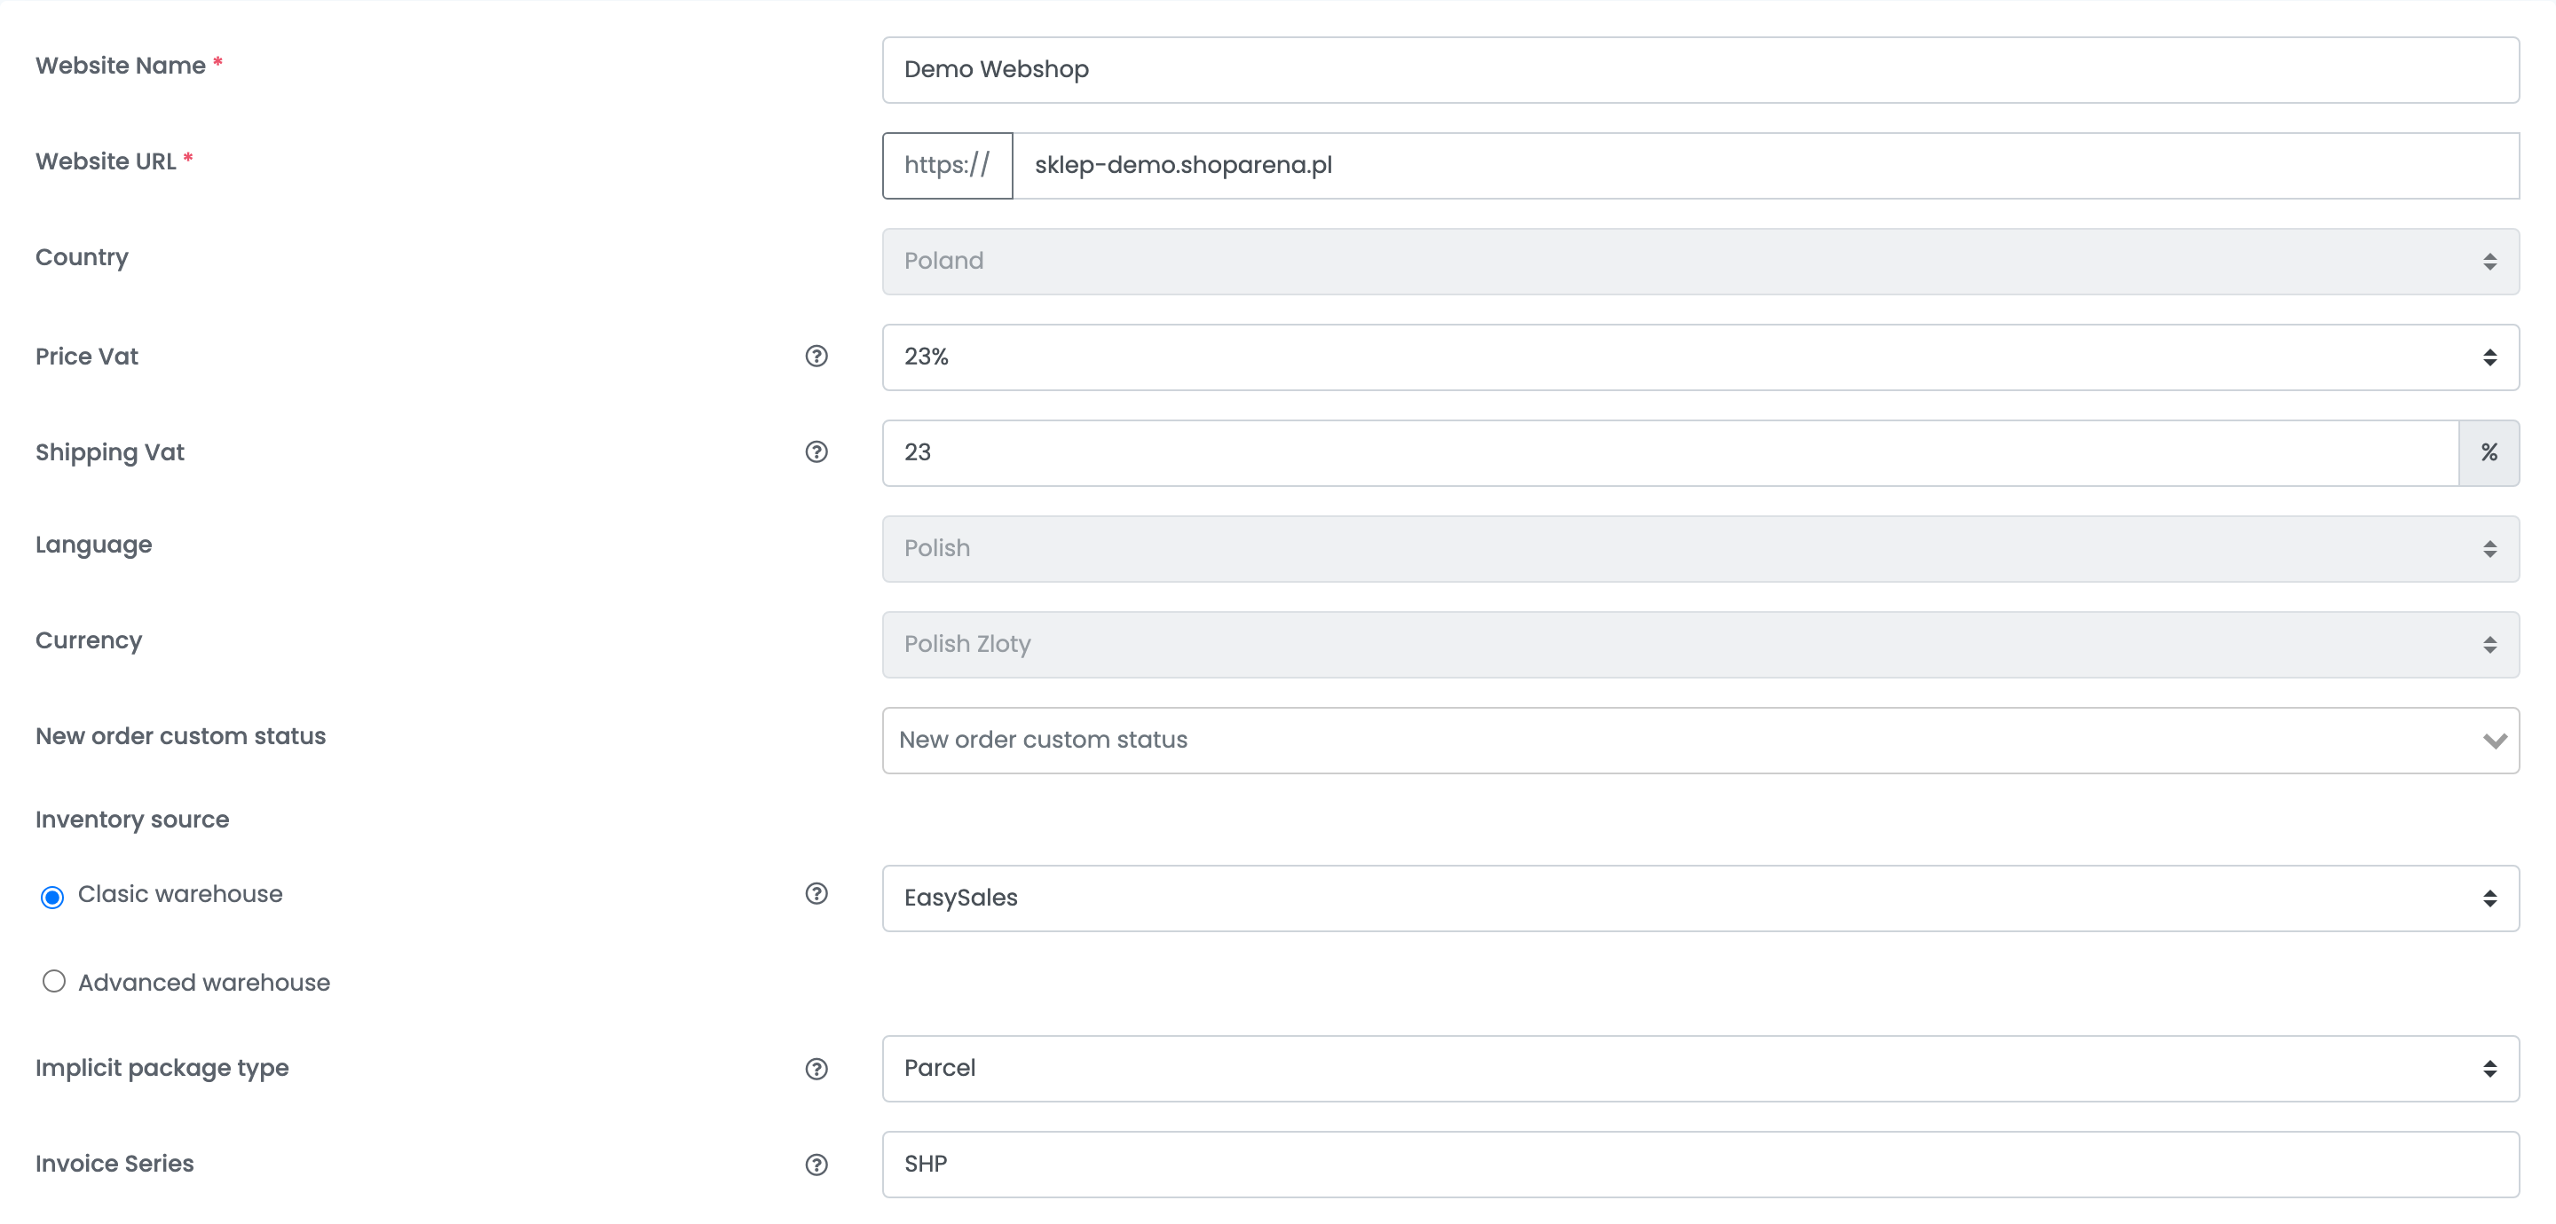Open the Price Vat 23% dropdown
The height and width of the screenshot is (1224, 2556).
1700,357
